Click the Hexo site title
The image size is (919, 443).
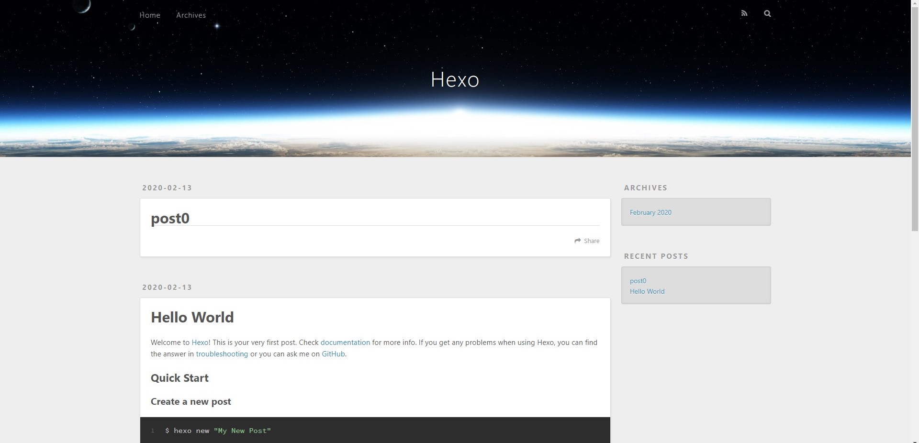[455, 79]
